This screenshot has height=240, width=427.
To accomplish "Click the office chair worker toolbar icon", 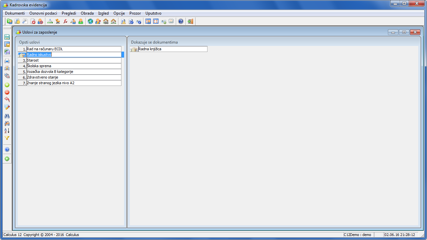I will [x=58, y=21].
